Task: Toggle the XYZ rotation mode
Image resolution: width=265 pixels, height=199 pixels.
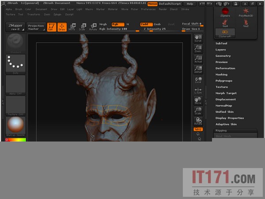Action: 198,129
